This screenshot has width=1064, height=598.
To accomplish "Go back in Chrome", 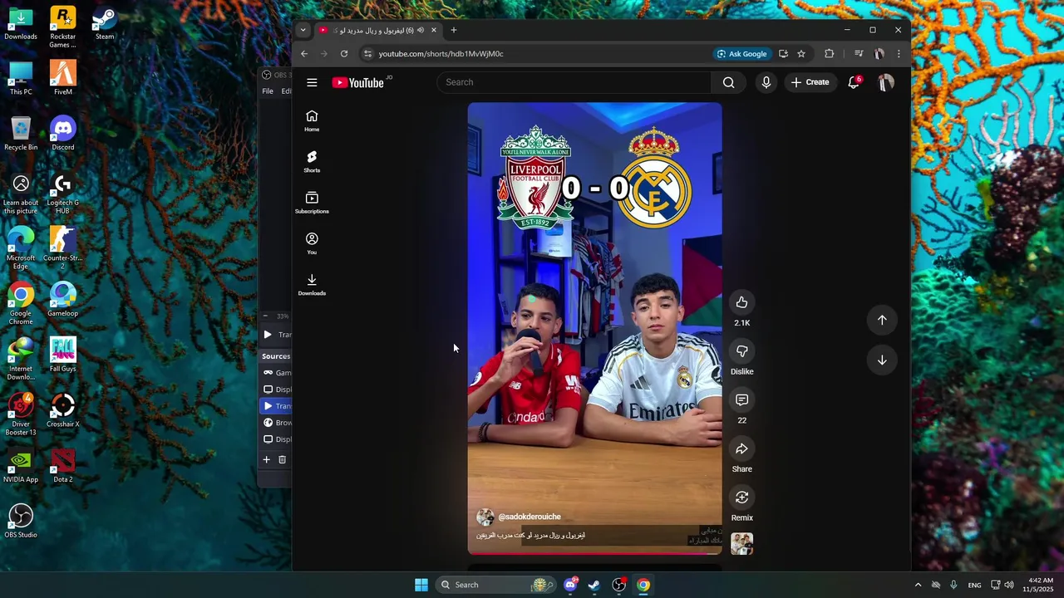I will click(x=304, y=54).
